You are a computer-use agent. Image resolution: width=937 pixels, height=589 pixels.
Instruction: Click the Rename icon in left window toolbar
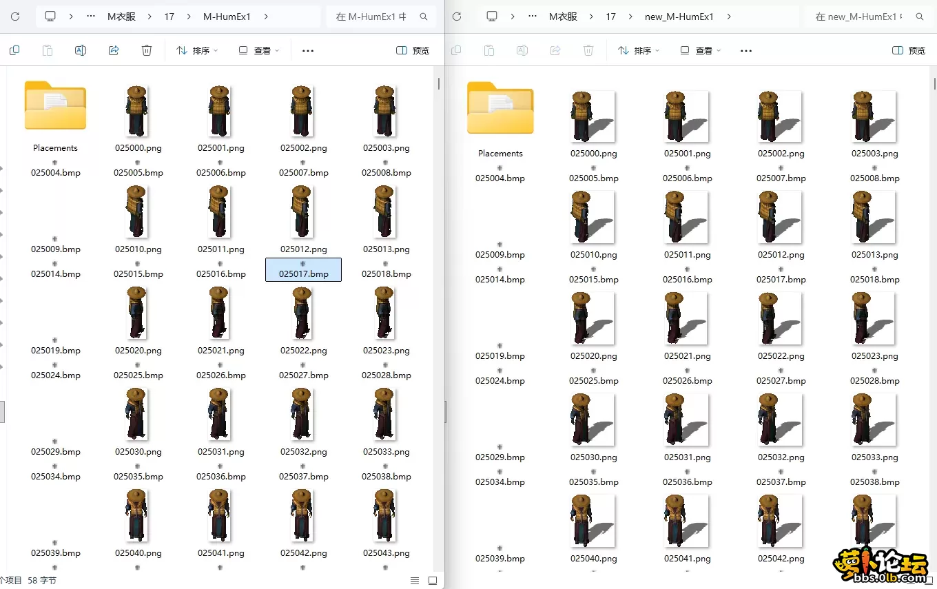tap(81, 50)
